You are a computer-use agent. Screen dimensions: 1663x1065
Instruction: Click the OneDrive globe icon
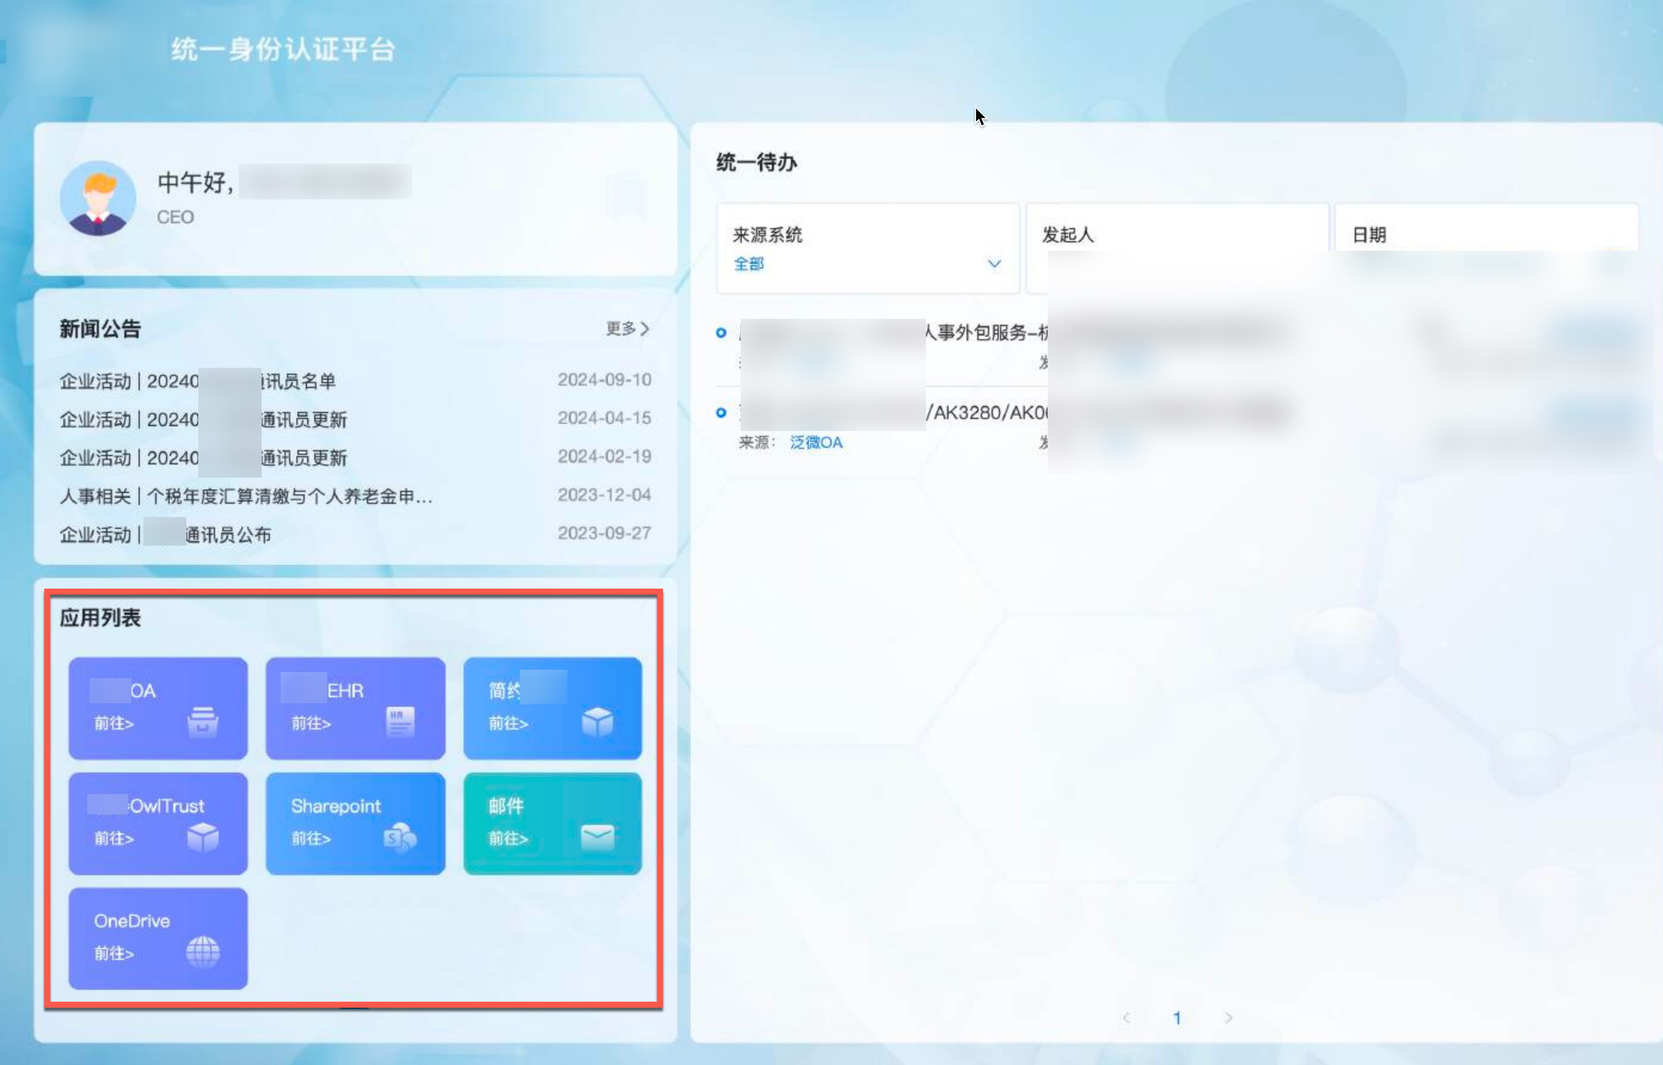coord(202,952)
